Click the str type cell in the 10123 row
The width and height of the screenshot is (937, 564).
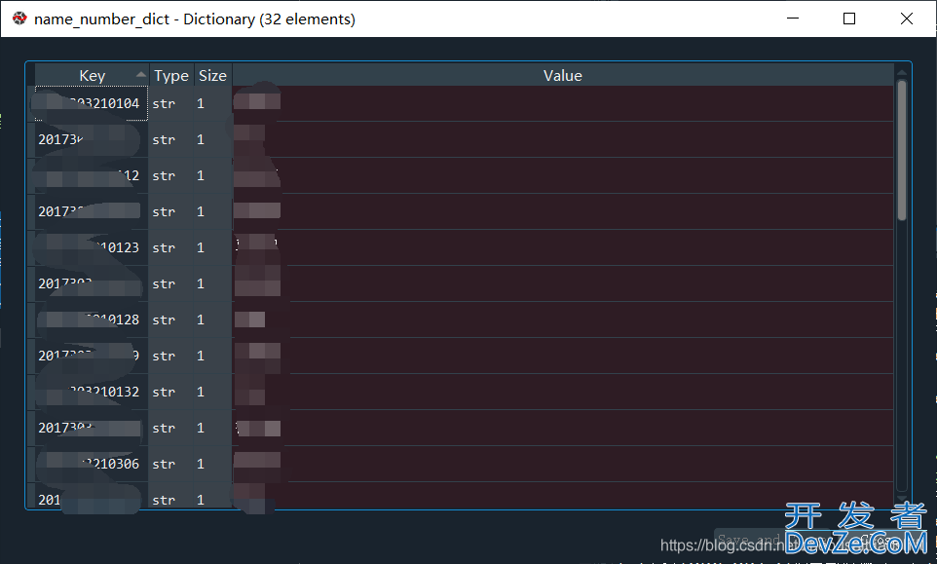coord(170,247)
